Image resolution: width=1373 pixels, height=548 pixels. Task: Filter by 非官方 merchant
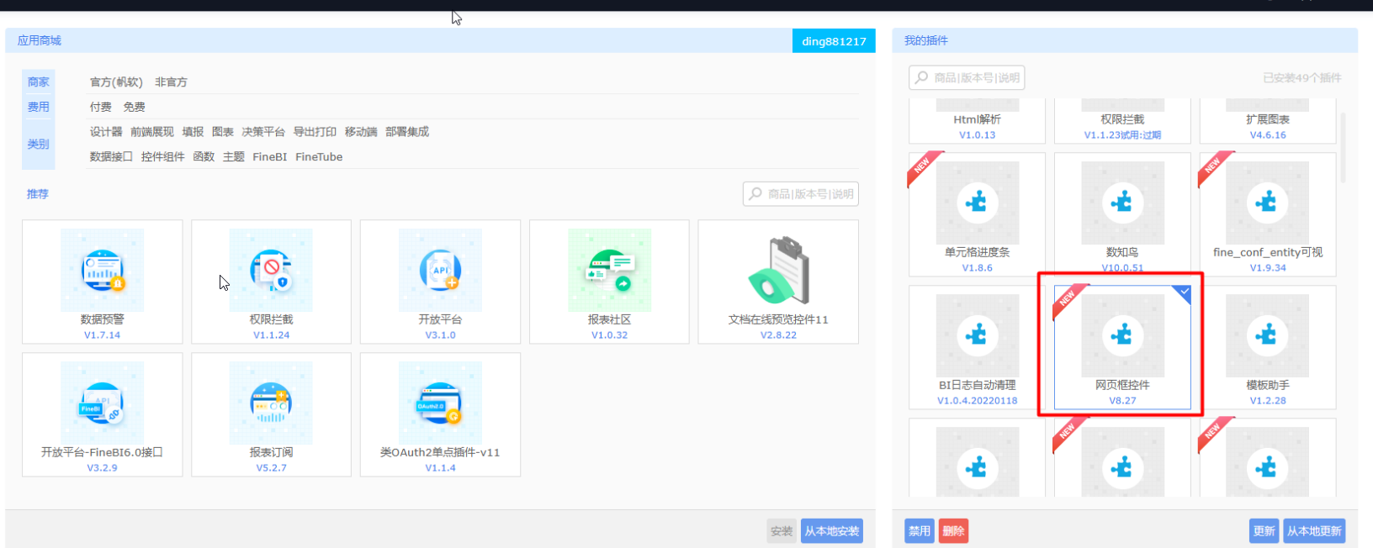click(x=171, y=82)
